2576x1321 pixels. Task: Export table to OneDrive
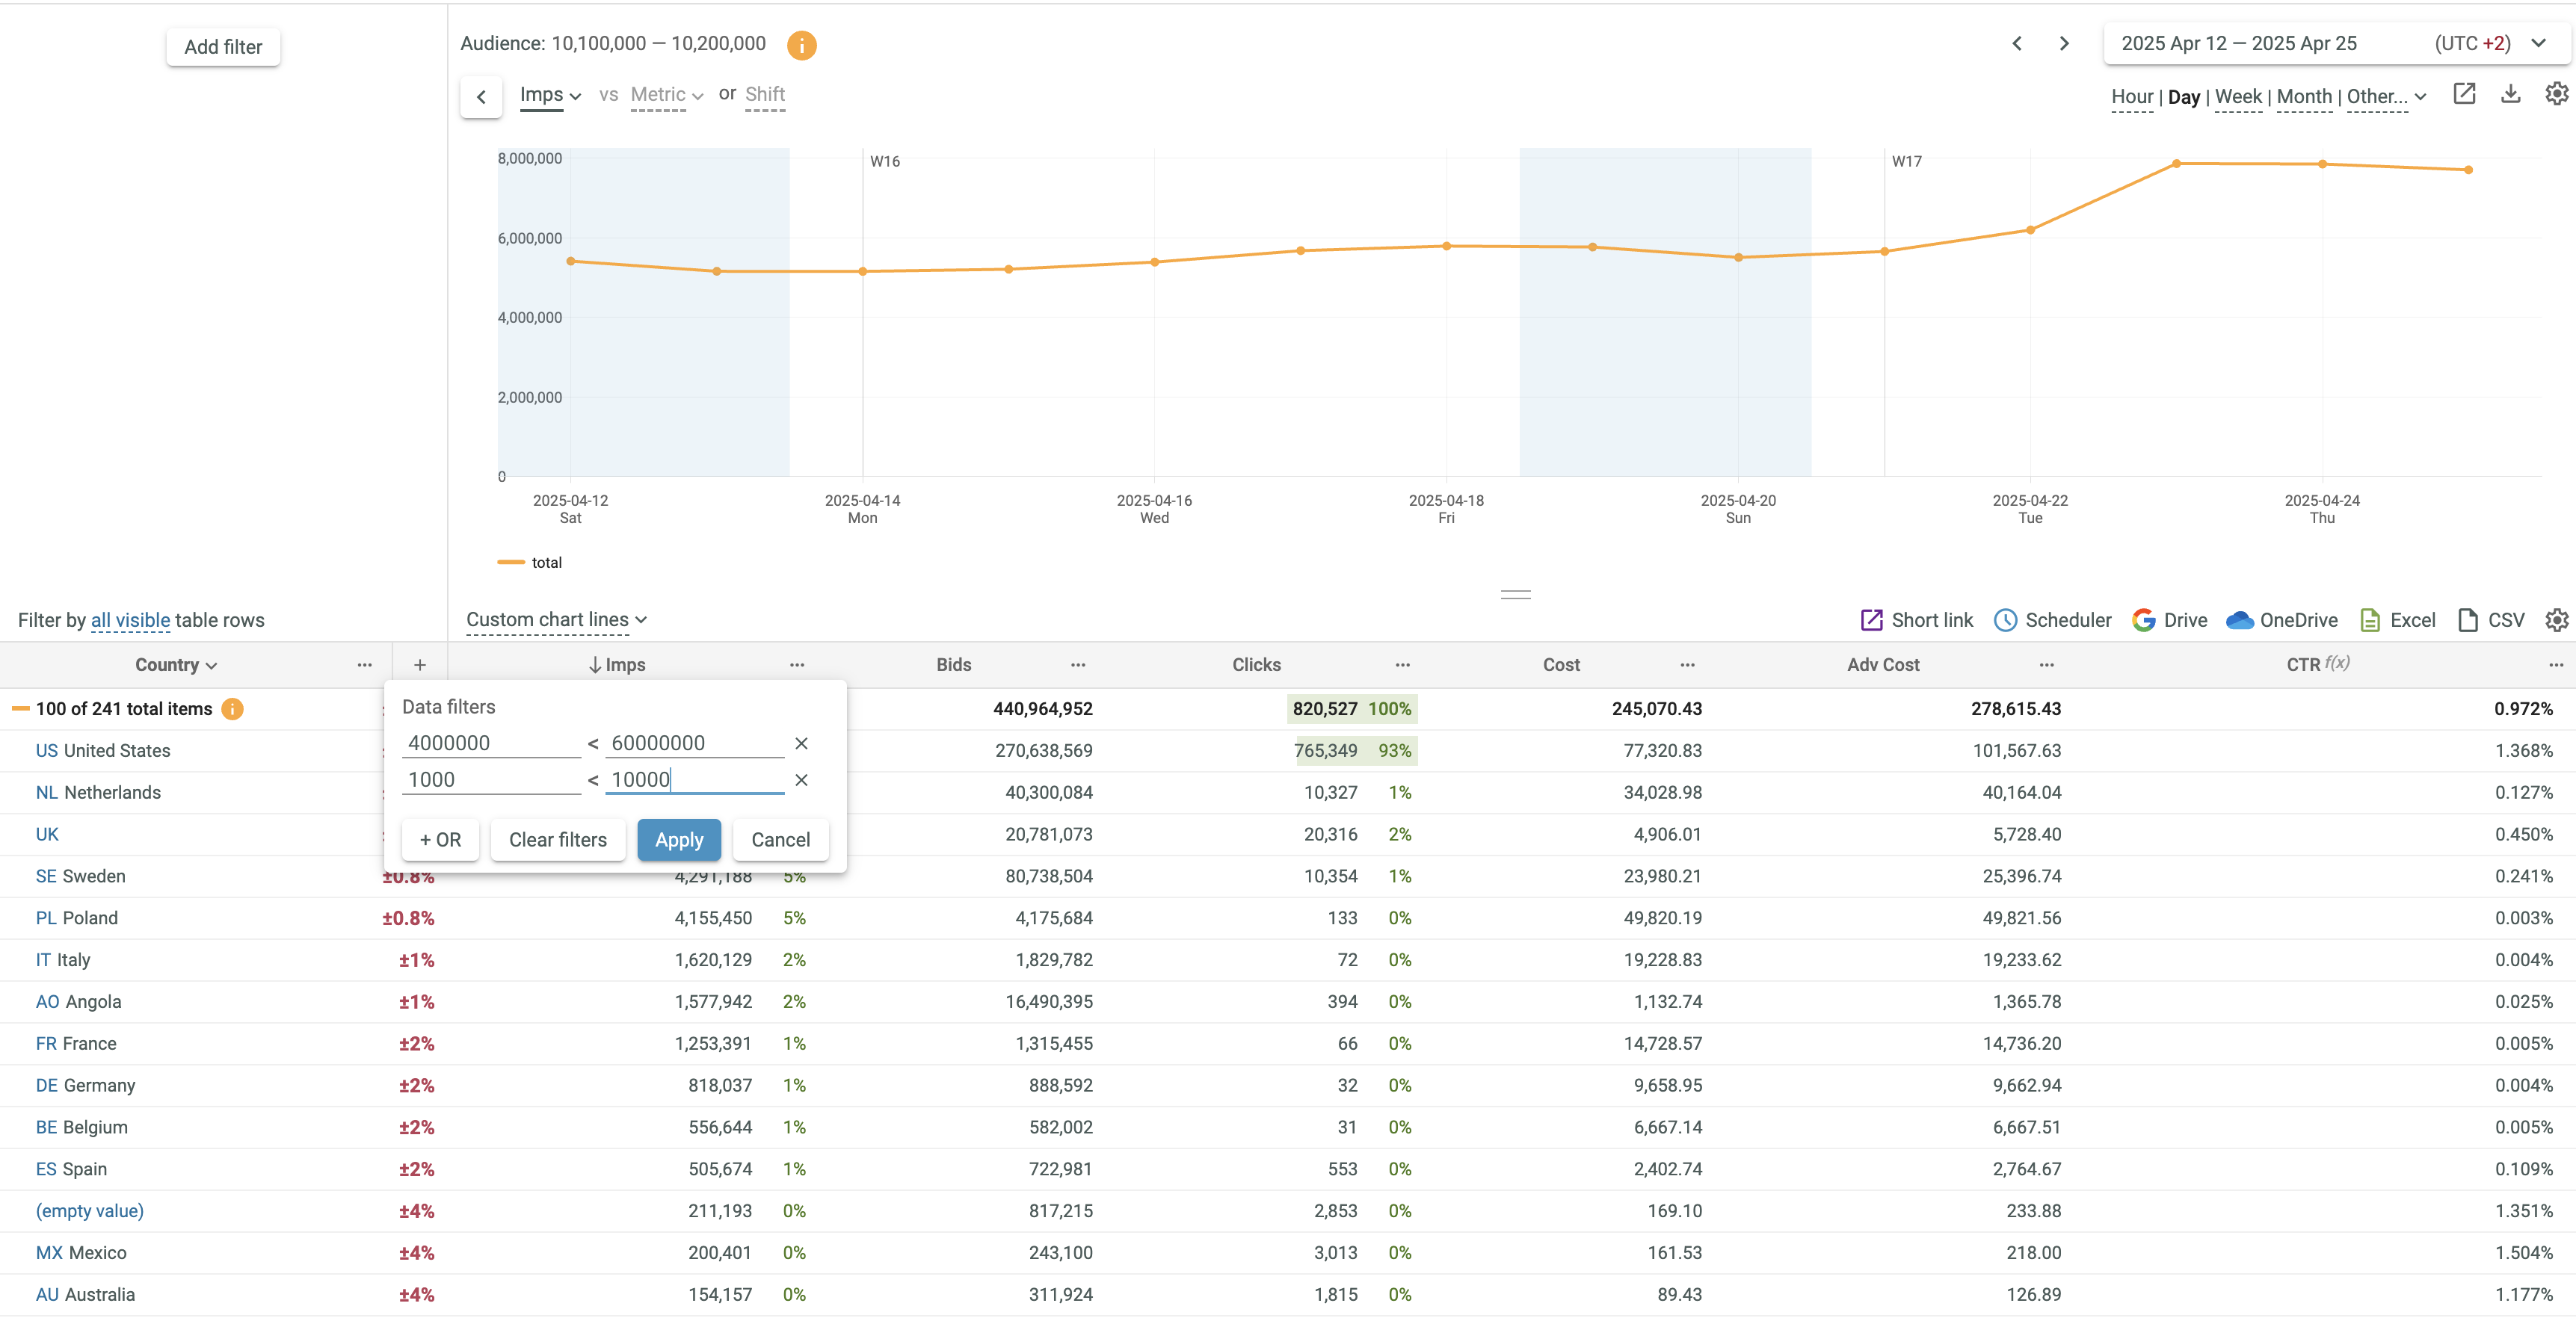(x=2282, y=619)
